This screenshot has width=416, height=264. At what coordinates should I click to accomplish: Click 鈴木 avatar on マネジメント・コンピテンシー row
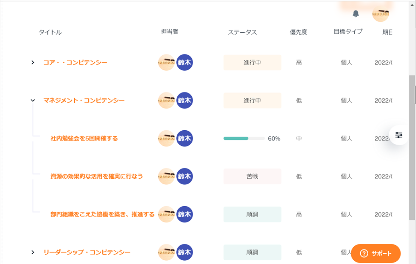coord(185,100)
